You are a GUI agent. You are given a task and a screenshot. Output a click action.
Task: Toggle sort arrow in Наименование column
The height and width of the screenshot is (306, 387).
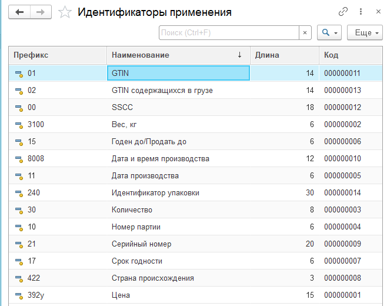tap(239, 55)
